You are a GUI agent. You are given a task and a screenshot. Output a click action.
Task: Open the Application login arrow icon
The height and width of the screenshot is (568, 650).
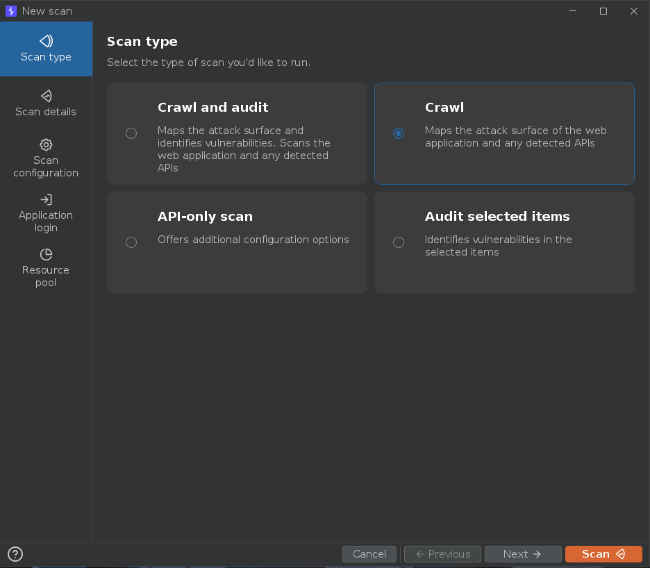point(46,200)
